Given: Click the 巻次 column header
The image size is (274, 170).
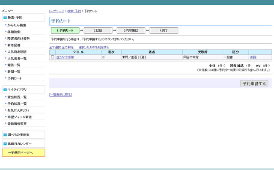Looking at the screenshot, I should [111, 52].
